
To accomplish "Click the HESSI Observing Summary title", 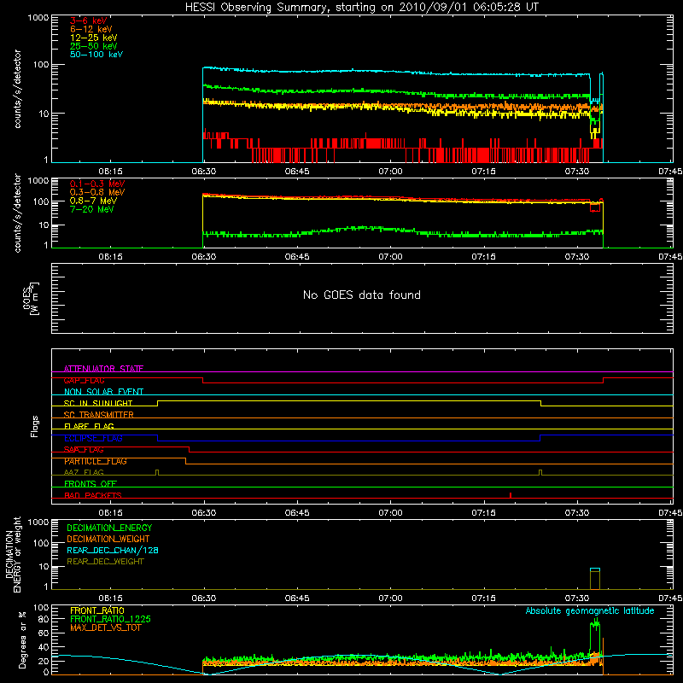I will 361,8.
